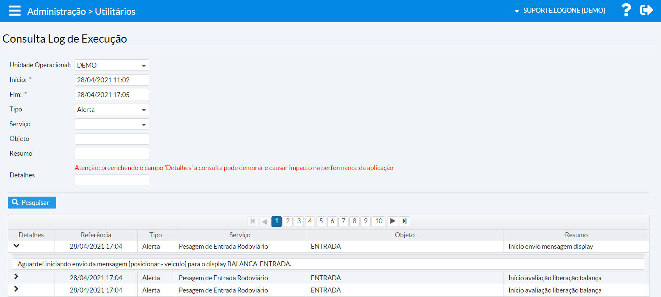The height and width of the screenshot is (297, 661).
Task: Click the logout exit icon
Action: (x=646, y=10)
